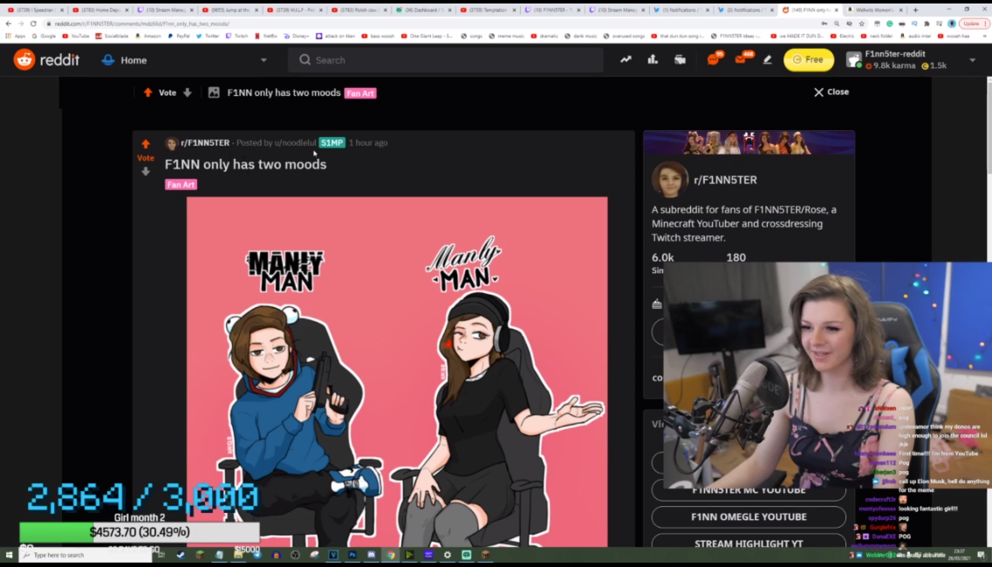Upvote using the arrow in the top post bar

pos(147,92)
